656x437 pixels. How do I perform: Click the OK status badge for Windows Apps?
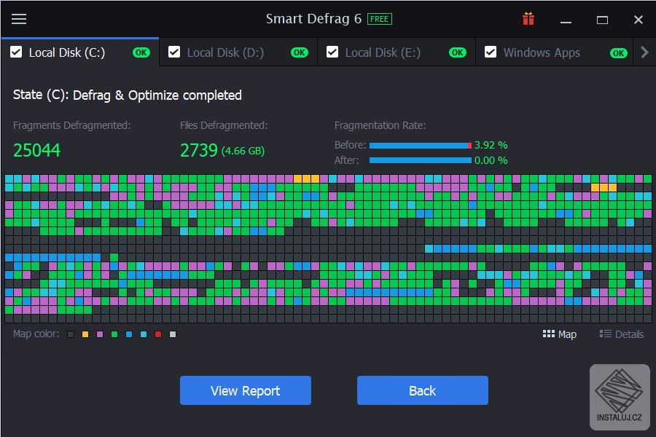618,53
